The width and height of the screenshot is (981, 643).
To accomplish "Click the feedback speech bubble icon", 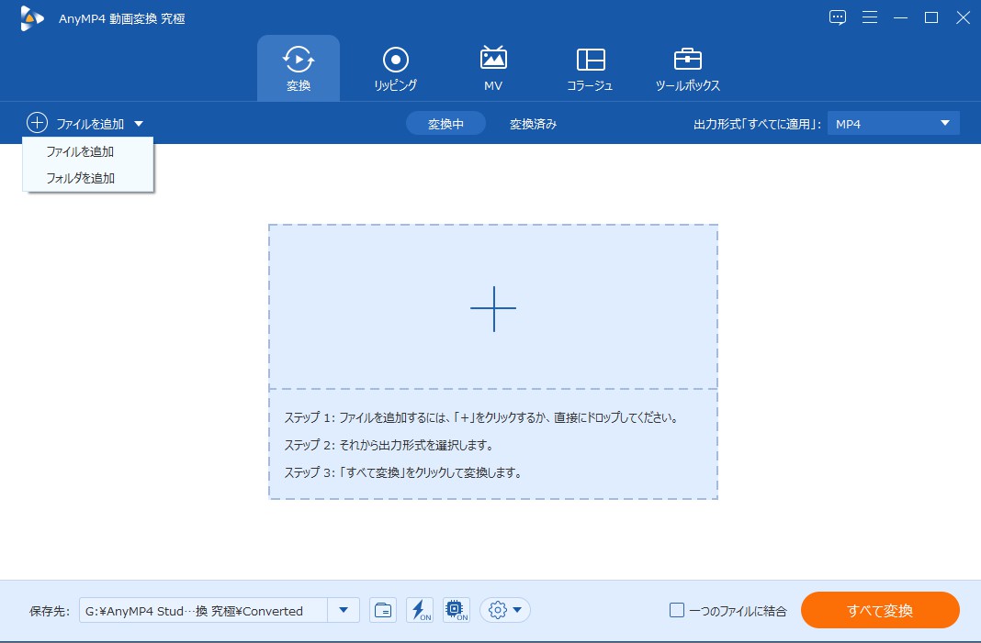I will click(x=837, y=17).
